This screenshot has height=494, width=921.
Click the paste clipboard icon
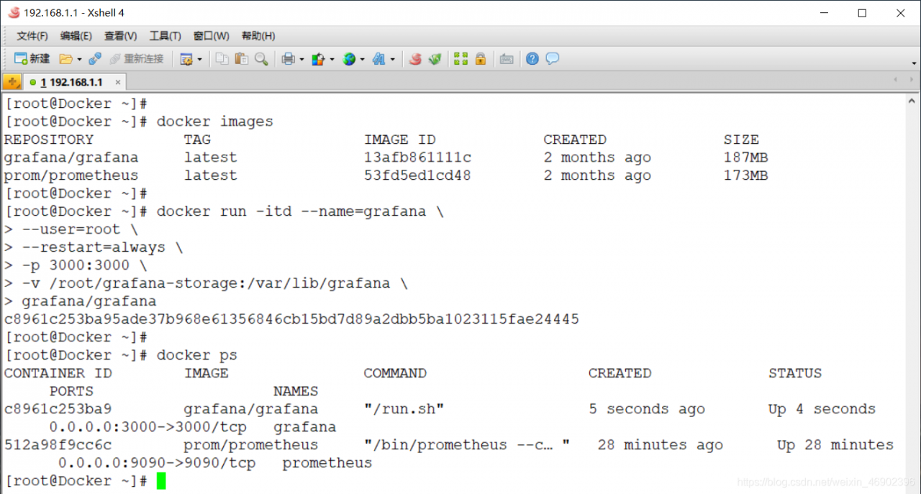tap(242, 59)
